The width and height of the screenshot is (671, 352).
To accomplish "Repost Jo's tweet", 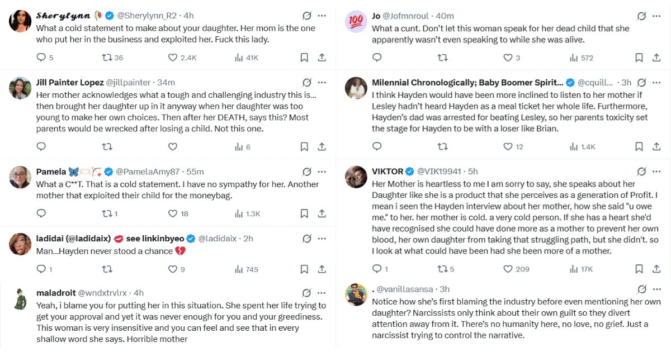I will (442, 58).
